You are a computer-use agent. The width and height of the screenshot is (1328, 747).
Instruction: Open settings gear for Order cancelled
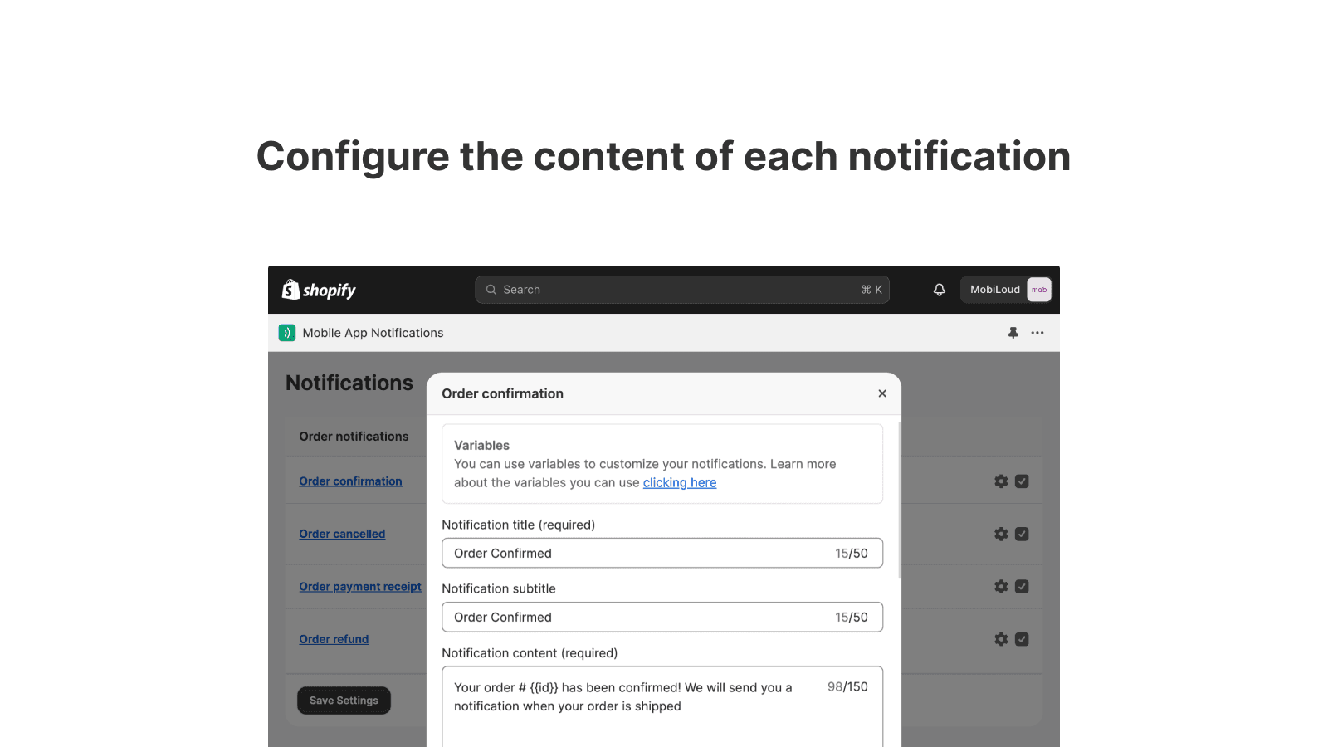tap(1001, 534)
